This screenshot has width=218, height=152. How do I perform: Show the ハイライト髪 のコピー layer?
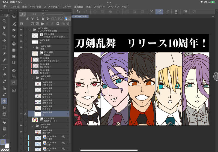pos(21,59)
